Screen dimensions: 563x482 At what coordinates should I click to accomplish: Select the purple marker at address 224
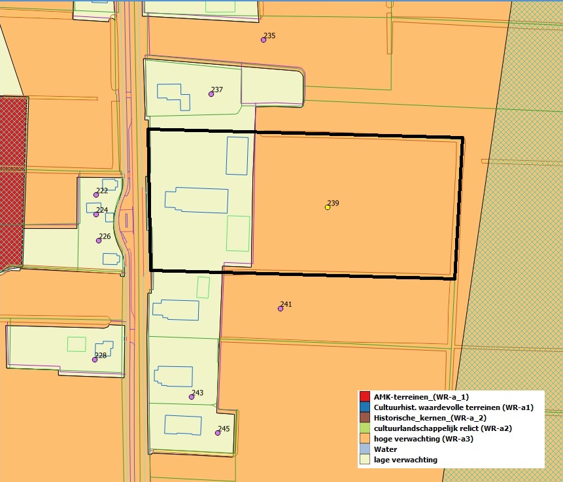pyautogui.click(x=96, y=215)
